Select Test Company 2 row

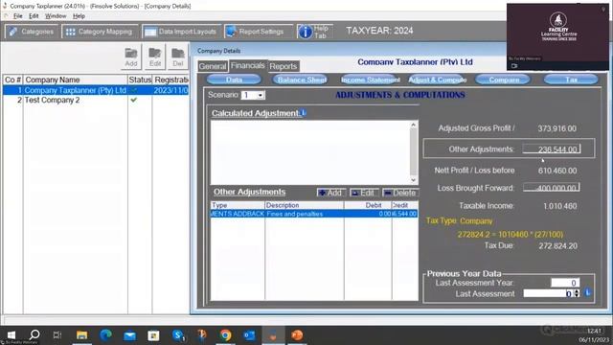click(96, 100)
